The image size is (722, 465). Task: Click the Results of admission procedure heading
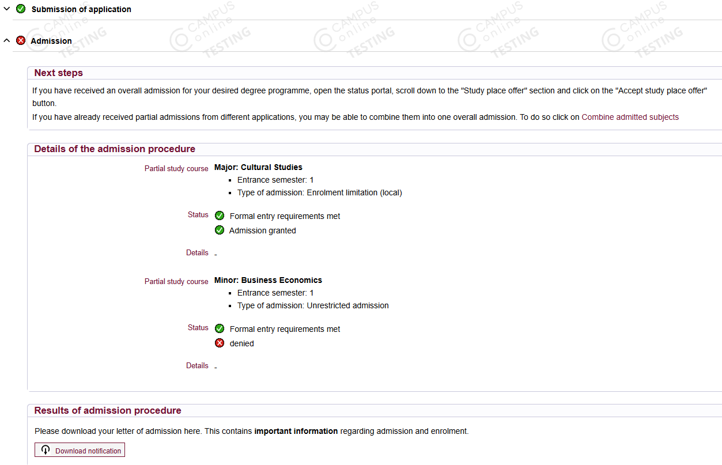108,411
